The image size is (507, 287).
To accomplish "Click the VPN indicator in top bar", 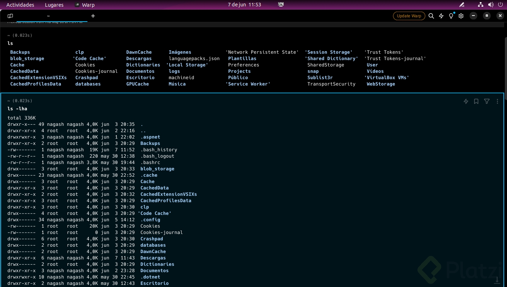I will point(281,5).
